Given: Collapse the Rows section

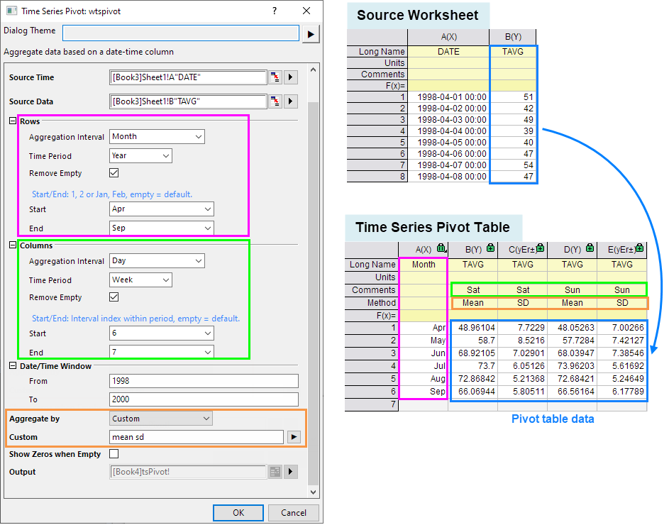Looking at the screenshot, I should click(x=12, y=121).
